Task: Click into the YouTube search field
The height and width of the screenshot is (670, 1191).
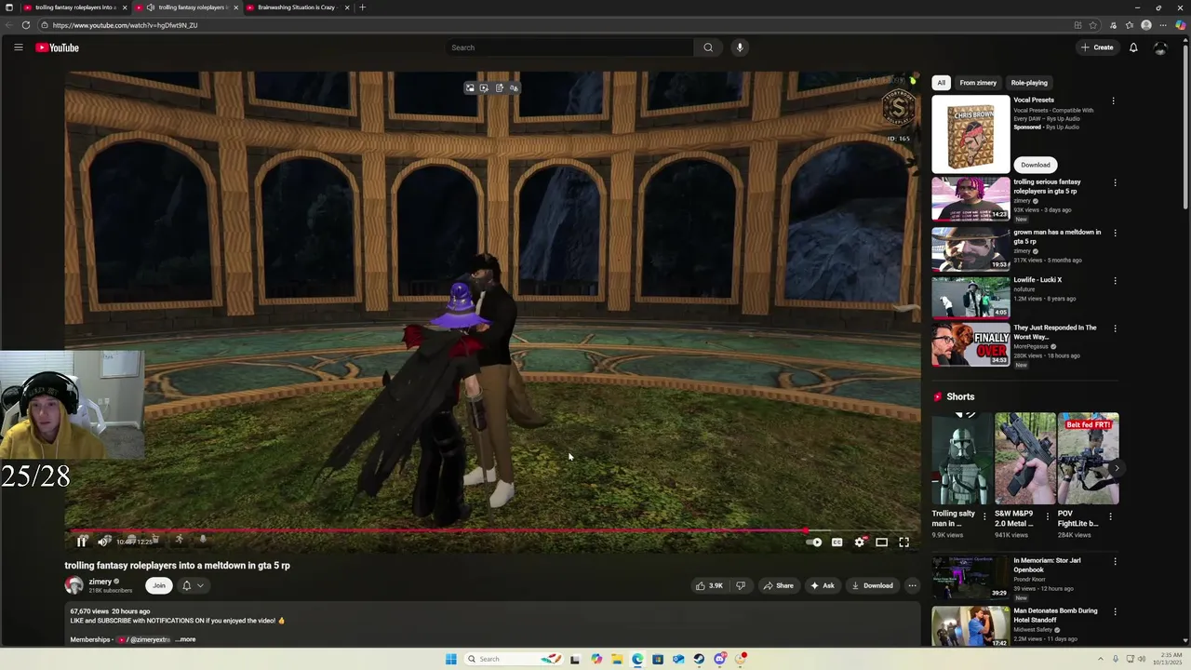Action: pyautogui.click(x=569, y=47)
